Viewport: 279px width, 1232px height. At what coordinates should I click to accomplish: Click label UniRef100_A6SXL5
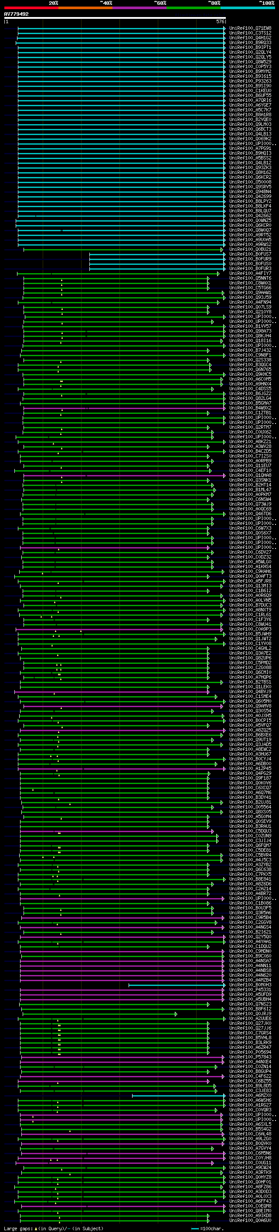coord(250,1124)
